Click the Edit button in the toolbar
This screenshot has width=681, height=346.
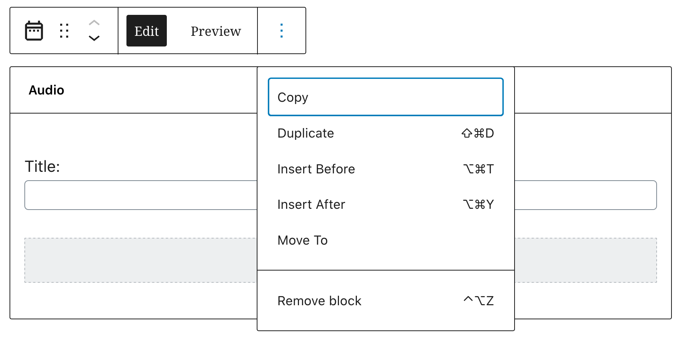click(146, 30)
